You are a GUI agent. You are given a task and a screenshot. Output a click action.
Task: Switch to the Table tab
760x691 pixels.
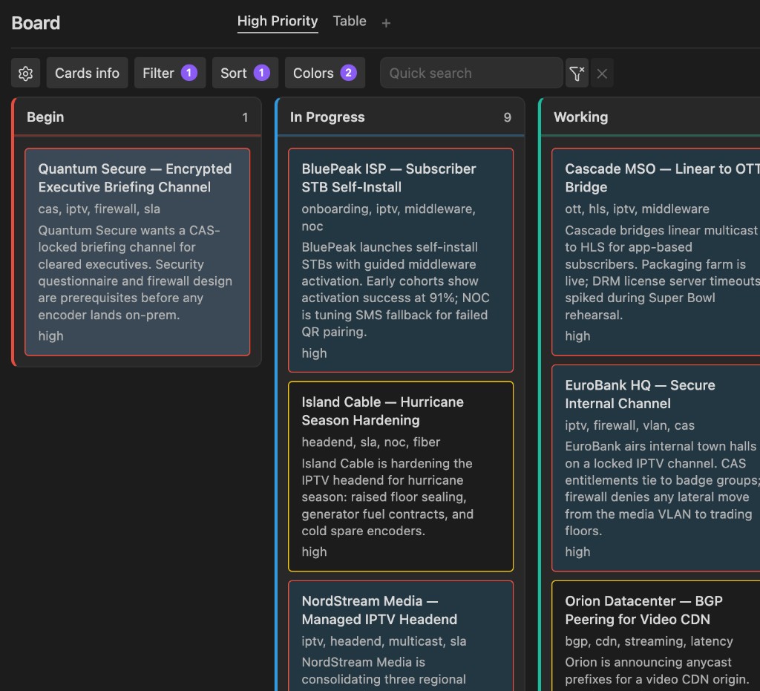[x=350, y=22]
